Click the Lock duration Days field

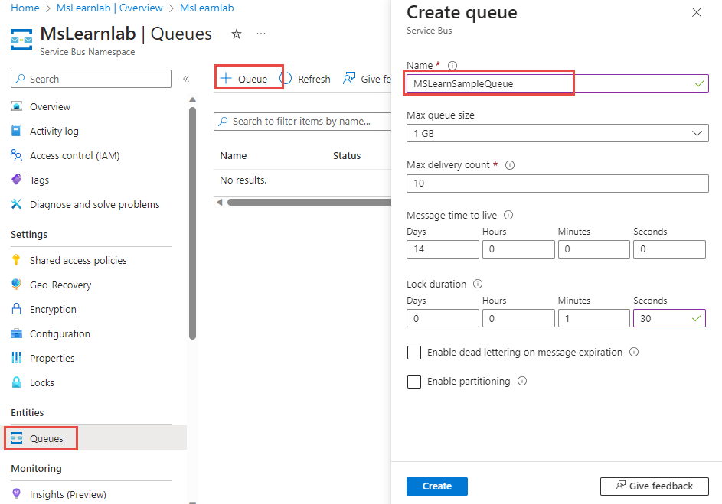pos(443,318)
